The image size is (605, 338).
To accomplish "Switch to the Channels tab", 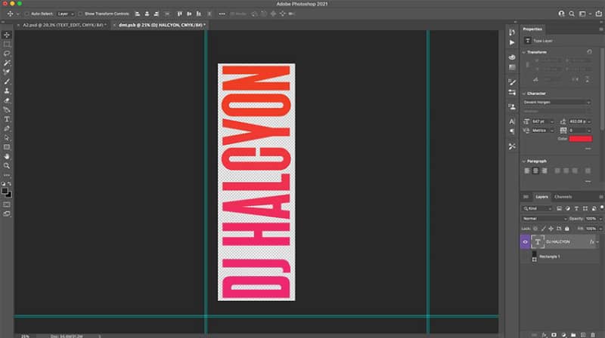I will pos(563,197).
